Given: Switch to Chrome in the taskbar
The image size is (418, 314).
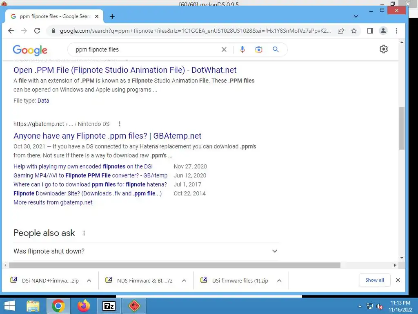Looking at the screenshot, I should click(x=58, y=306).
